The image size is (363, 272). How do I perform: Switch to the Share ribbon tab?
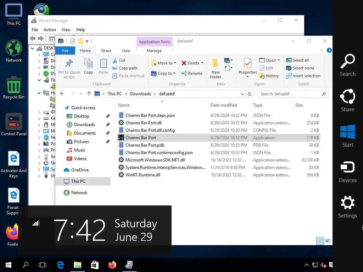click(106, 51)
